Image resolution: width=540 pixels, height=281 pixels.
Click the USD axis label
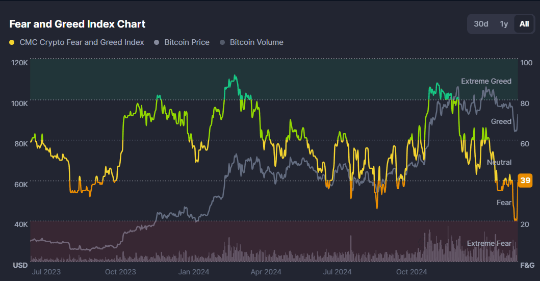20,265
